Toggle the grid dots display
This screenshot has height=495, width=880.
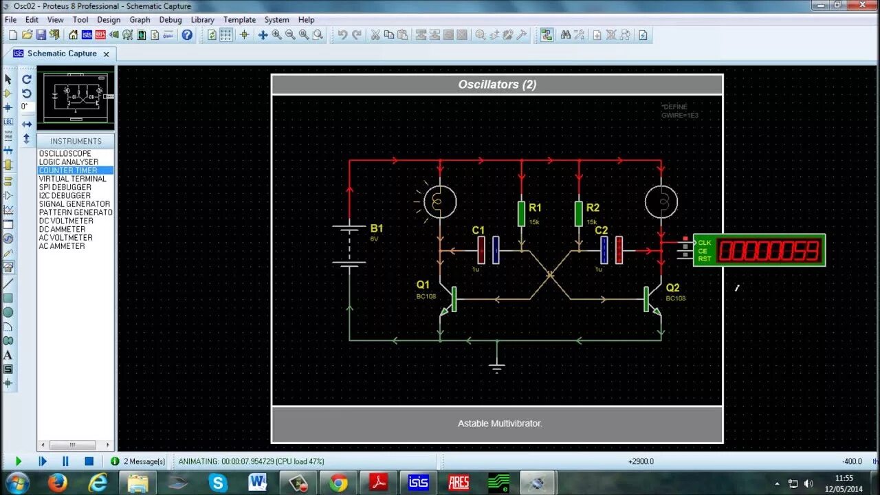(x=225, y=34)
